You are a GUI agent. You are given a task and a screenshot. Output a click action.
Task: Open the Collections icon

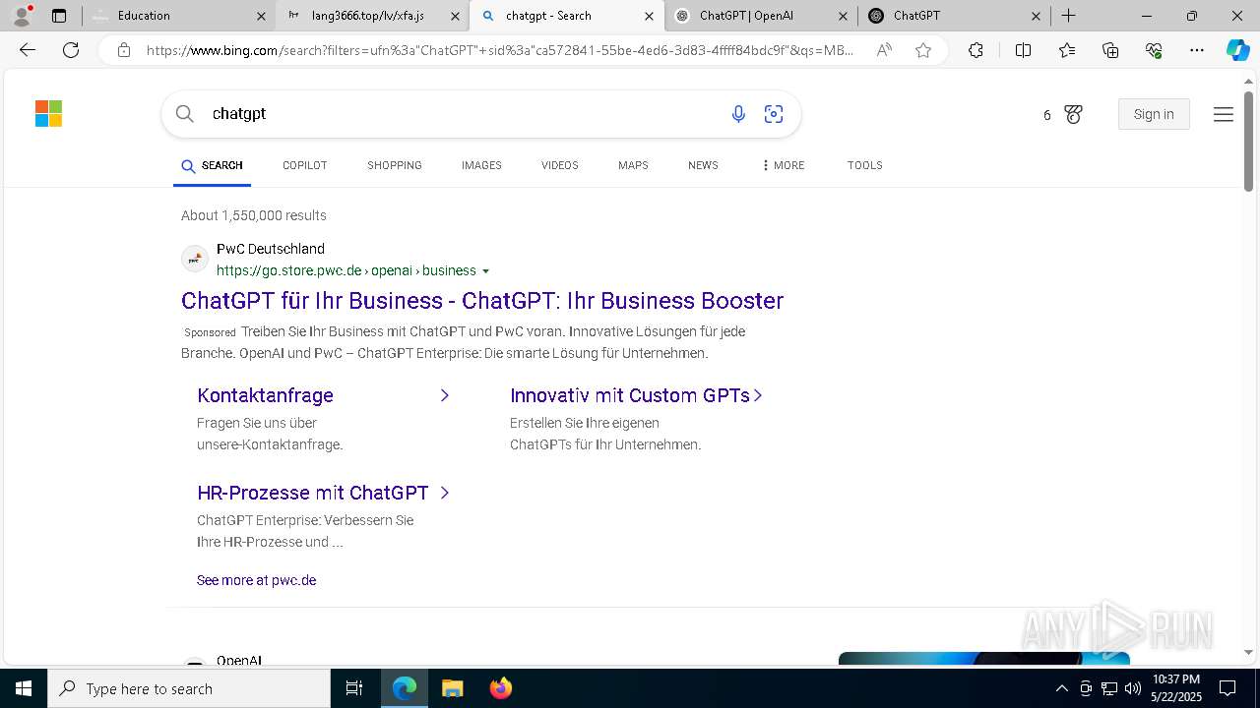tap(1110, 50)
